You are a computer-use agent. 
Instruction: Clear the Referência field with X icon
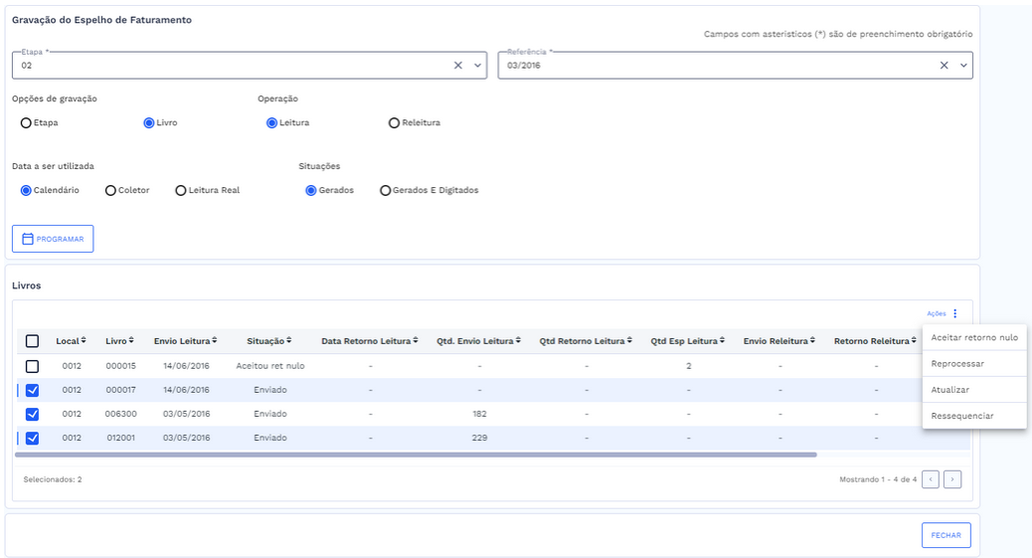pyautogui.click(x=945, y=66)
